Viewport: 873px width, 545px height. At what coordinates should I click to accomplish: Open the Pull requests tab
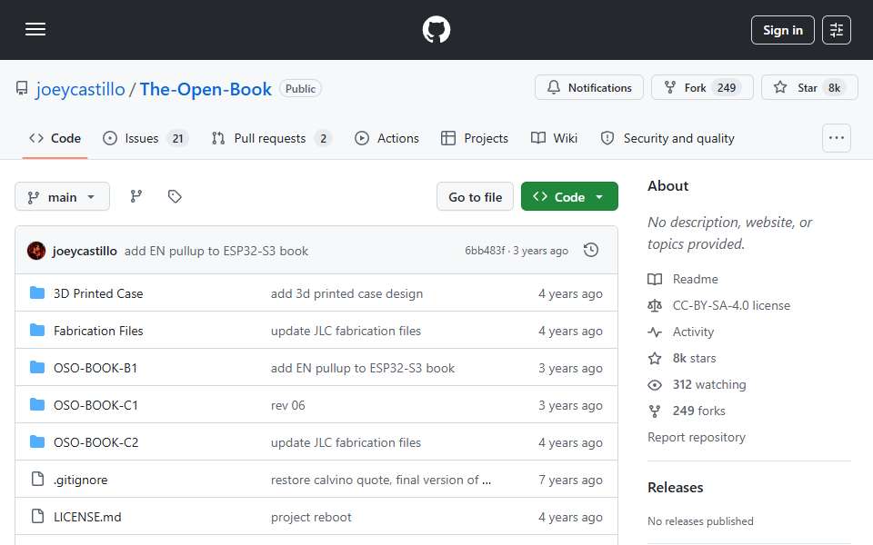(271, 138)
